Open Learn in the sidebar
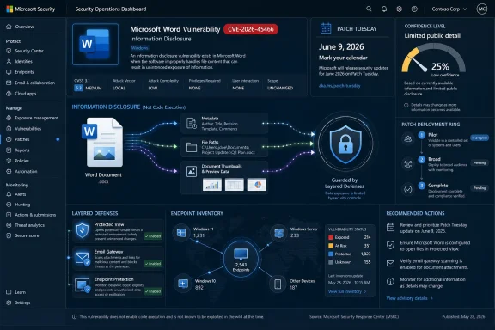The height and width of the screenshot is (330, 495). click(16, 292)
